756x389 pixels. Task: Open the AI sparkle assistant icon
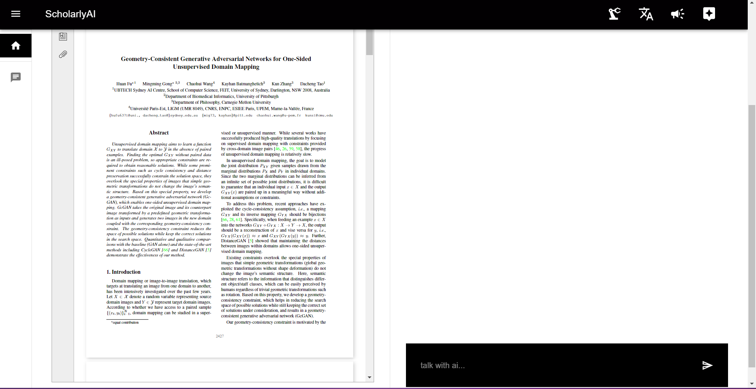709,14
